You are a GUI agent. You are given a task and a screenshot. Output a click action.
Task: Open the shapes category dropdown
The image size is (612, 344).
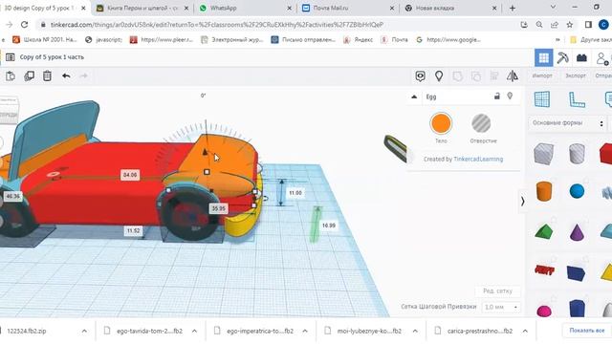(567, 123)
